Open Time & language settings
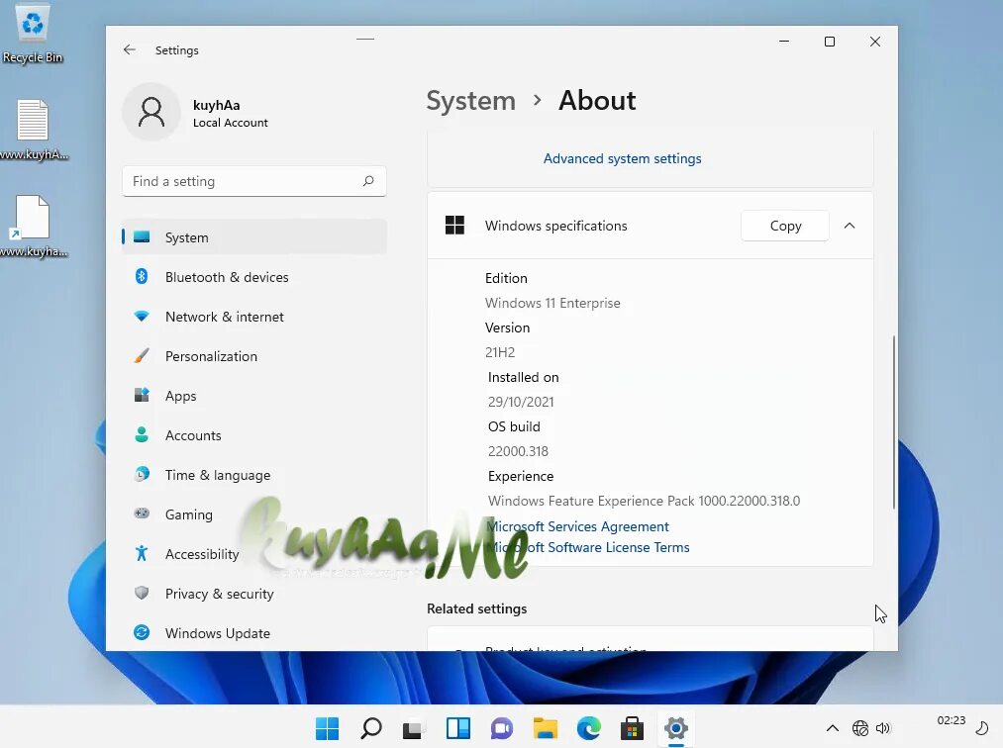 [253, 475]
